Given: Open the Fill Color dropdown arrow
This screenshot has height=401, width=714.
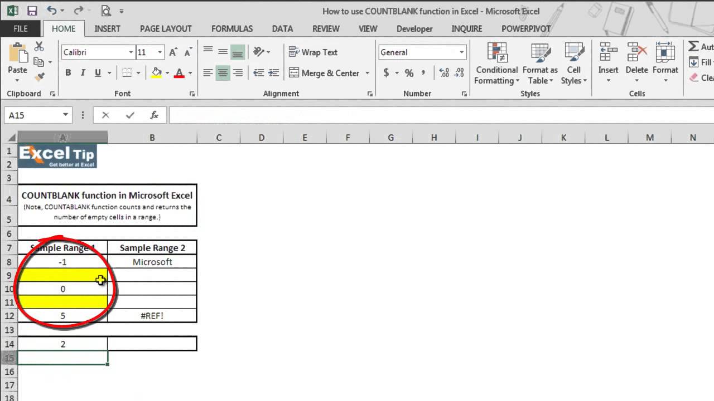Looking at the screenshot, I should (x=168, y=73).
